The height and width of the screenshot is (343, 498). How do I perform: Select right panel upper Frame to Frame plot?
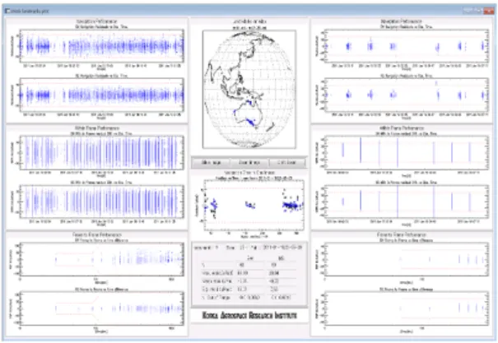[x=407, y=260]
